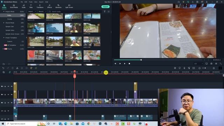This screenshot has height=126, width=224.
Task: Collapse the Shared Media tree
Action: pyautogui.click(x=4, y=23)
